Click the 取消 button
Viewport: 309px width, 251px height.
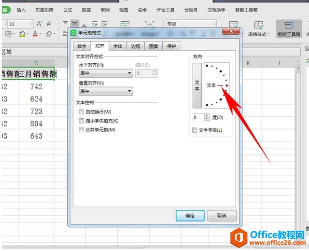coord(222,216)
